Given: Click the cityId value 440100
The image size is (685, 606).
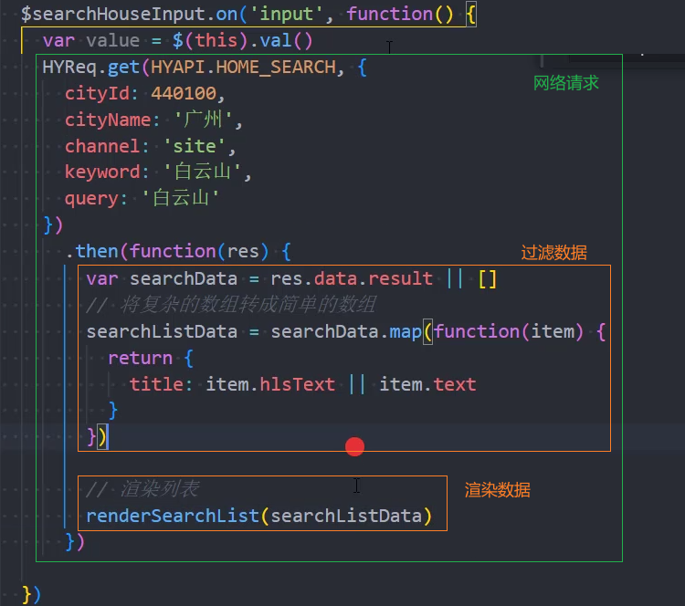Looking at the screenshot, I should pos(187,94).
